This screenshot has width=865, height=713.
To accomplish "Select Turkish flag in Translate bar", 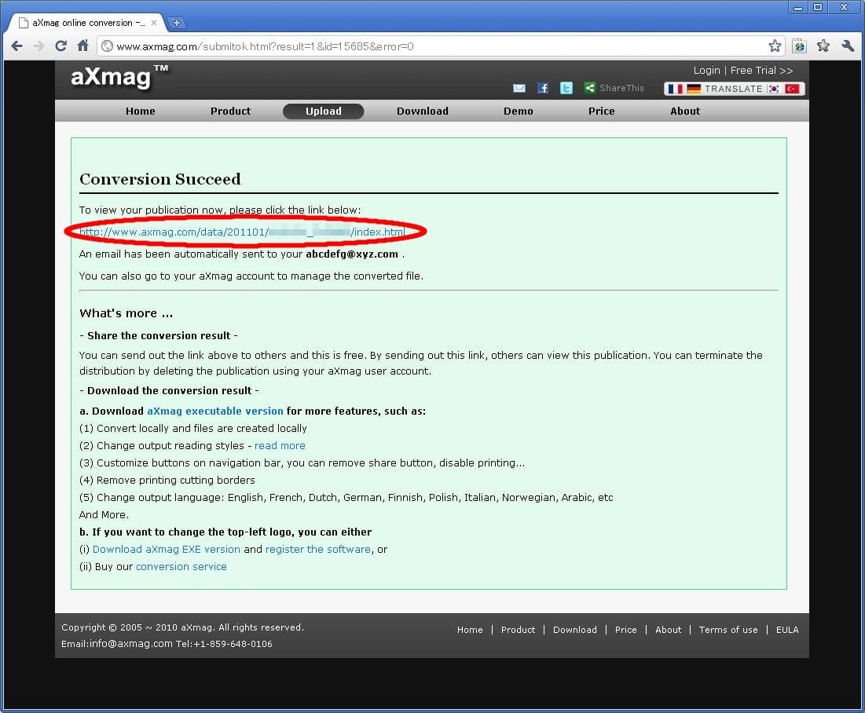I will coord(792,89).
